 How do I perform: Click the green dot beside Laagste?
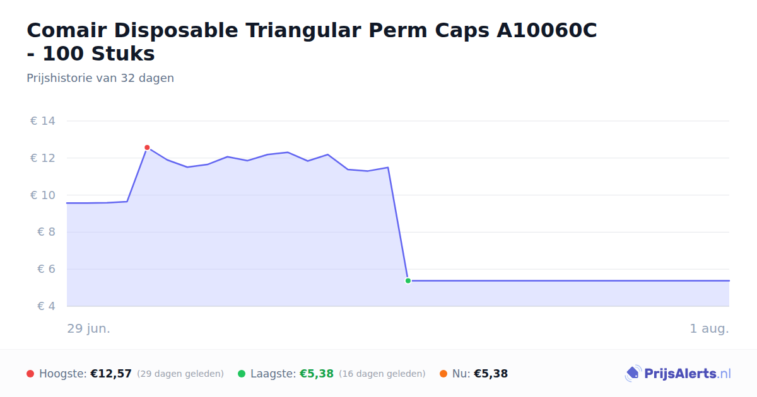pyautogui.click(x=242, y=374)
